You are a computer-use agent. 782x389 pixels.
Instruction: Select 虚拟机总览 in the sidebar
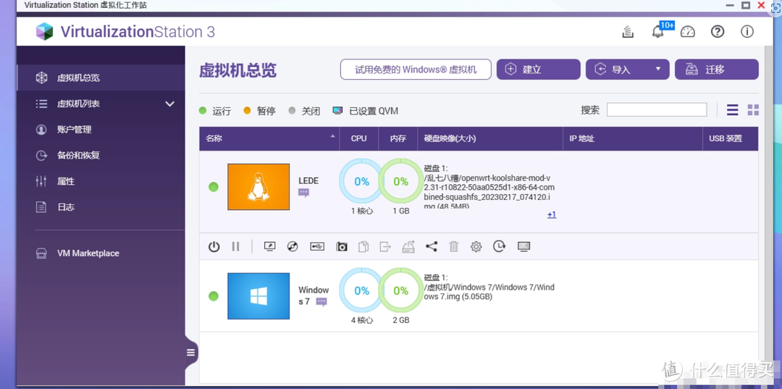point(101,78)
